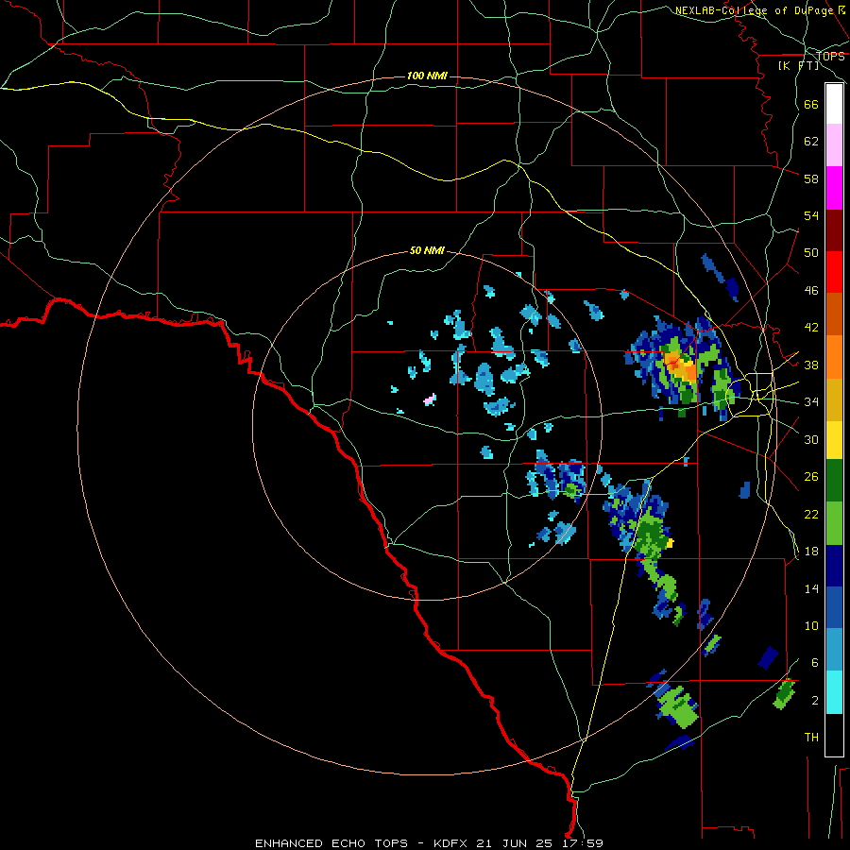
Task: Pick the magenta swatch in the color scale
Action: tap(834, 188)
